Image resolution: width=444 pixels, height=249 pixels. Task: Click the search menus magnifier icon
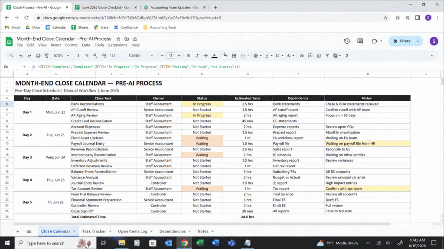pos(11,56)
